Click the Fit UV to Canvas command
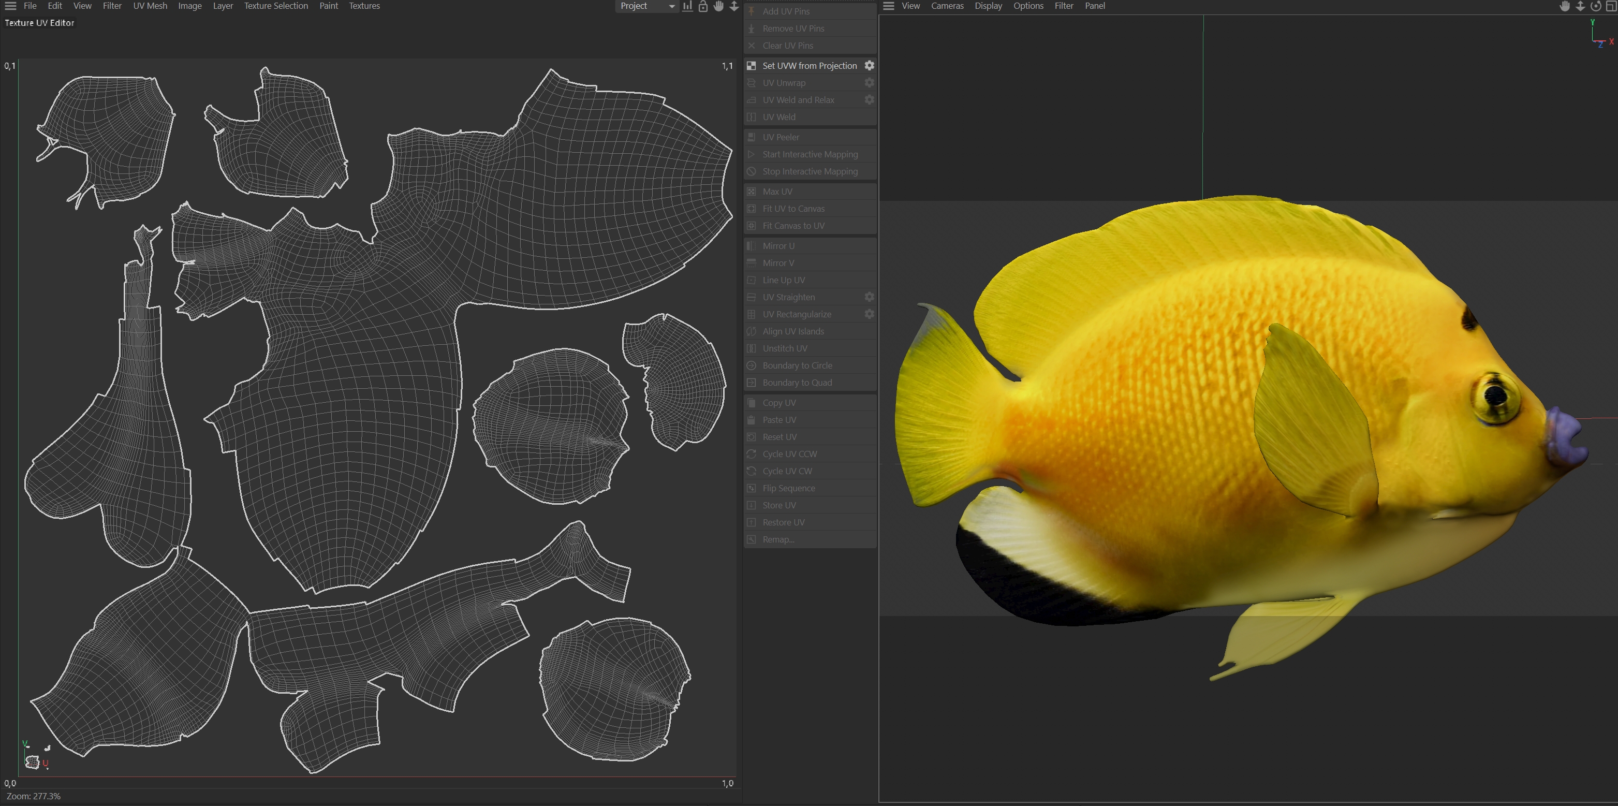The image size is (1618, 806). point(793,209)
